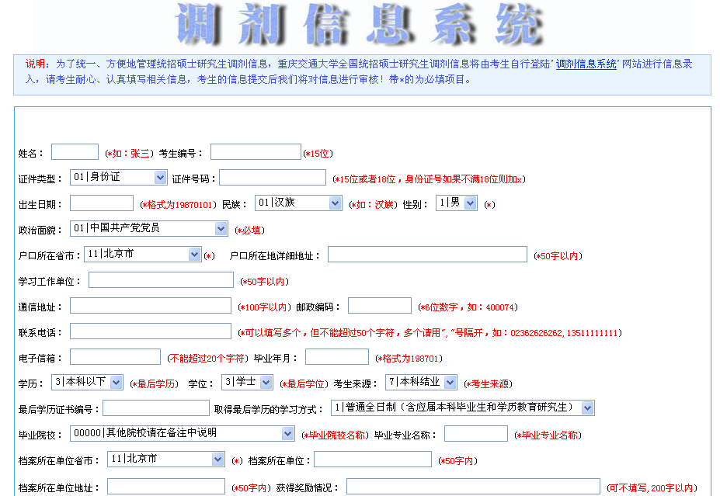Image resolution: width=720 pixels, height=496 pixels.
Task: Click the 联系电话 input field
Action: pyautogui.click(x=151, y=331)
